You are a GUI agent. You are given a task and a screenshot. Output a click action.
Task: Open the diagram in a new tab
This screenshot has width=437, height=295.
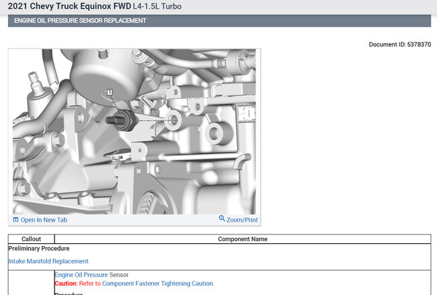(44, 220)
